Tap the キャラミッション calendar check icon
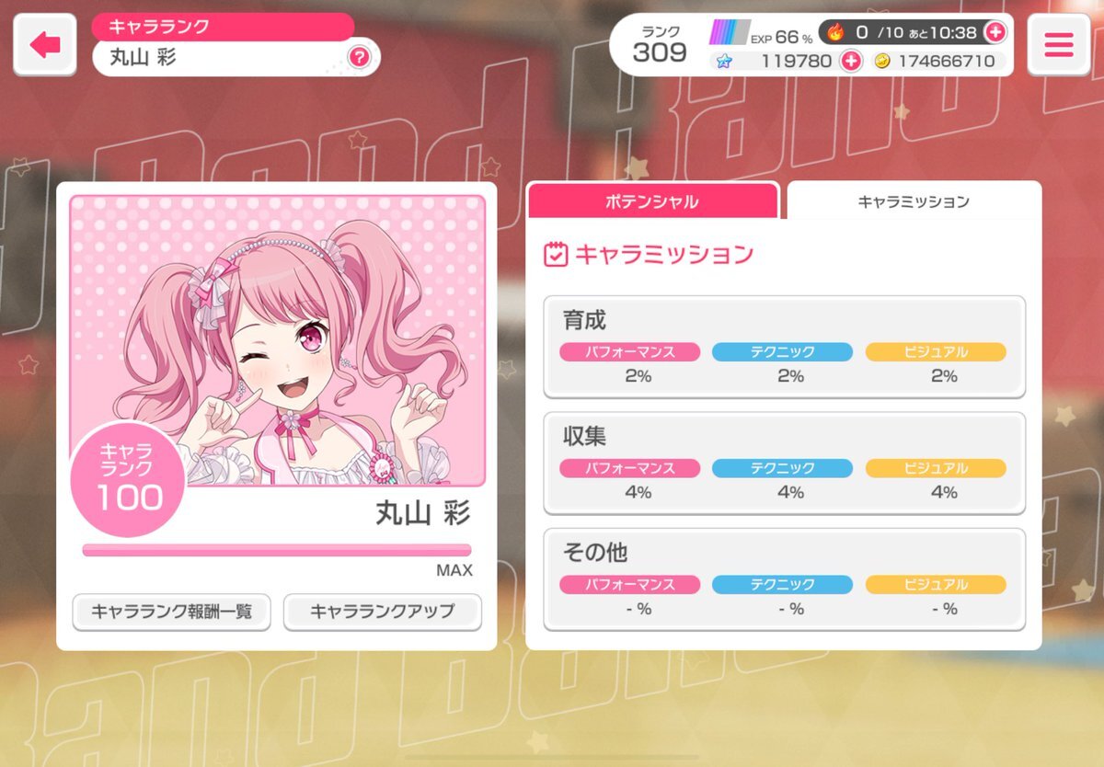The image size is (1104, 767). (556, 255)
